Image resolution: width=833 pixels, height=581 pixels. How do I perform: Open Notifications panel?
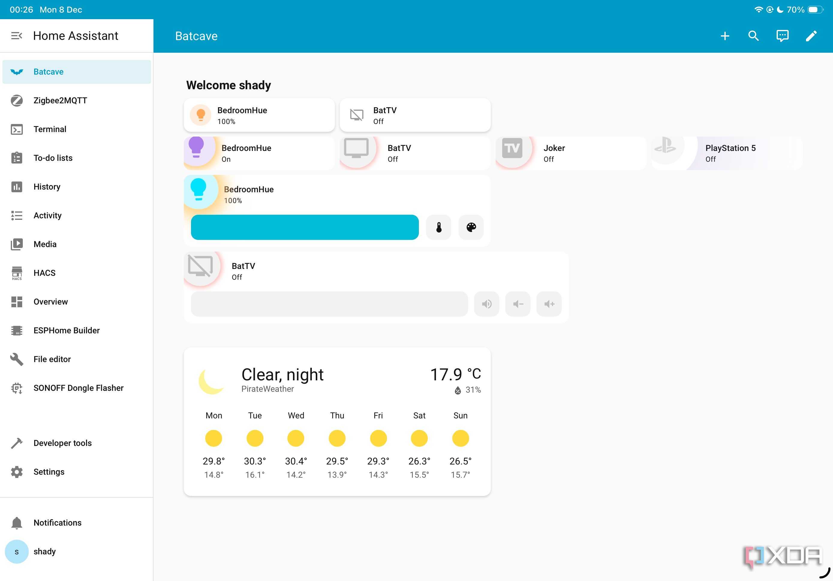tap(76, 523)
